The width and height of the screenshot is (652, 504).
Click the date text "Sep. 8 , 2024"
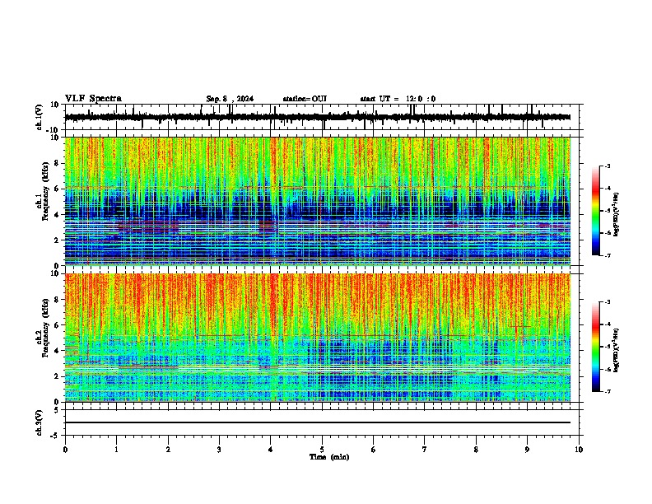[x=230, y=99]
